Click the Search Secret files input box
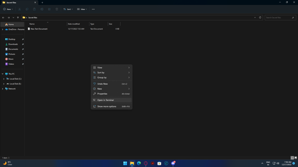 [278, 18]
